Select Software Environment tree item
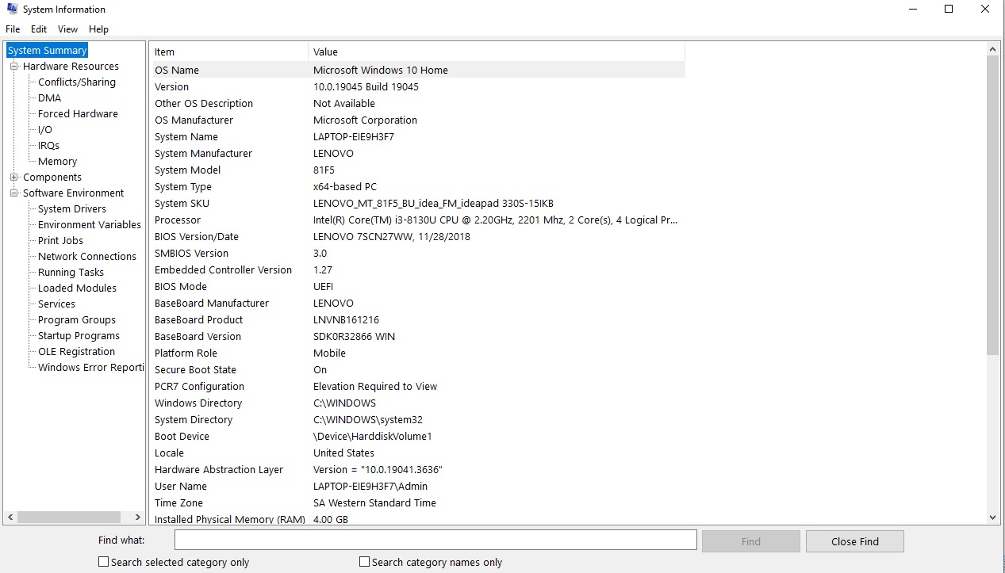 (73, 193)
